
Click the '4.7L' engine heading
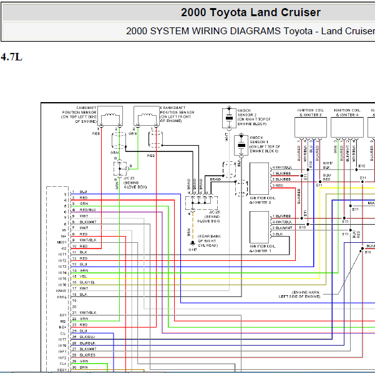click(x=11, y=57)
